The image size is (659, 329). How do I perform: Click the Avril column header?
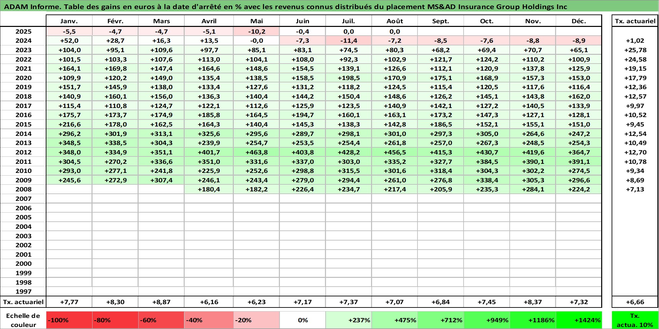(x=209, y=21)
